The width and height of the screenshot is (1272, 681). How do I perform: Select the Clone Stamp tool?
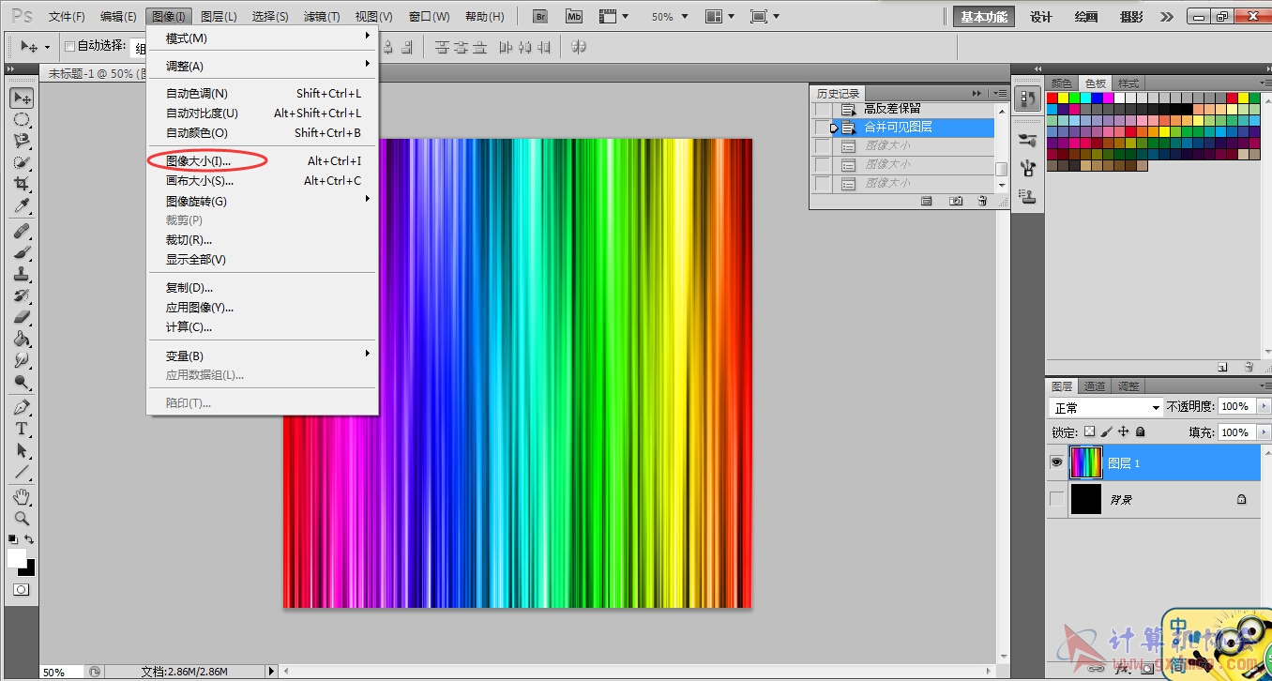tap(22, 275)
